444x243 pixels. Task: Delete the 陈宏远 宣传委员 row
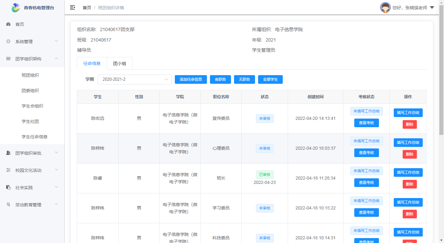point(410,124)
